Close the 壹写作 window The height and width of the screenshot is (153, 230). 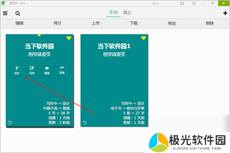click(224, 3)
